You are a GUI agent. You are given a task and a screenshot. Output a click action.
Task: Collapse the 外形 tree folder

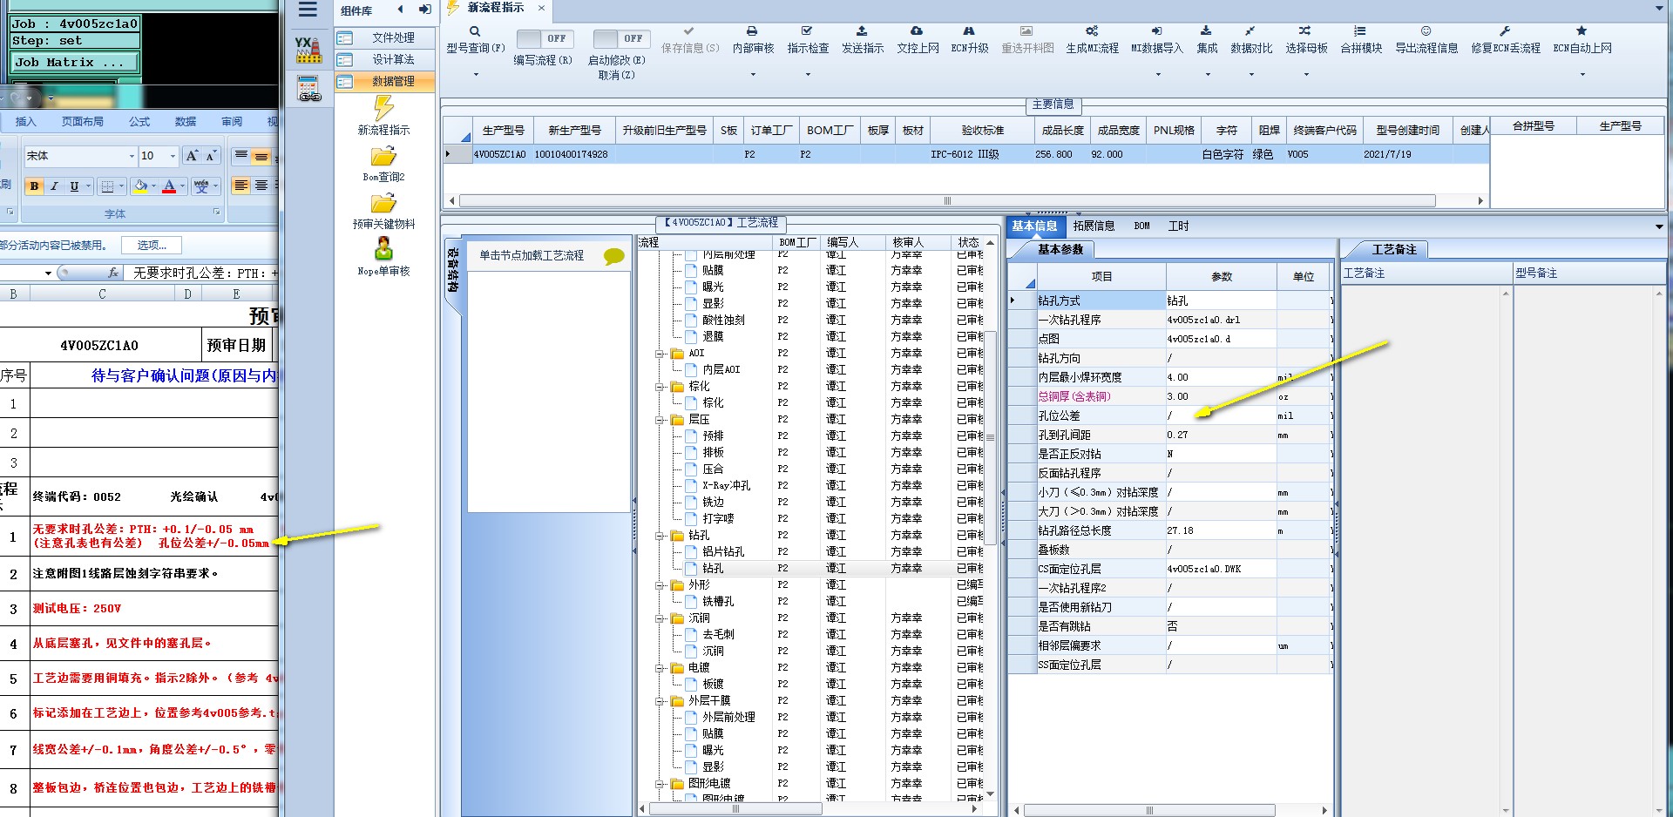[660, 585]
